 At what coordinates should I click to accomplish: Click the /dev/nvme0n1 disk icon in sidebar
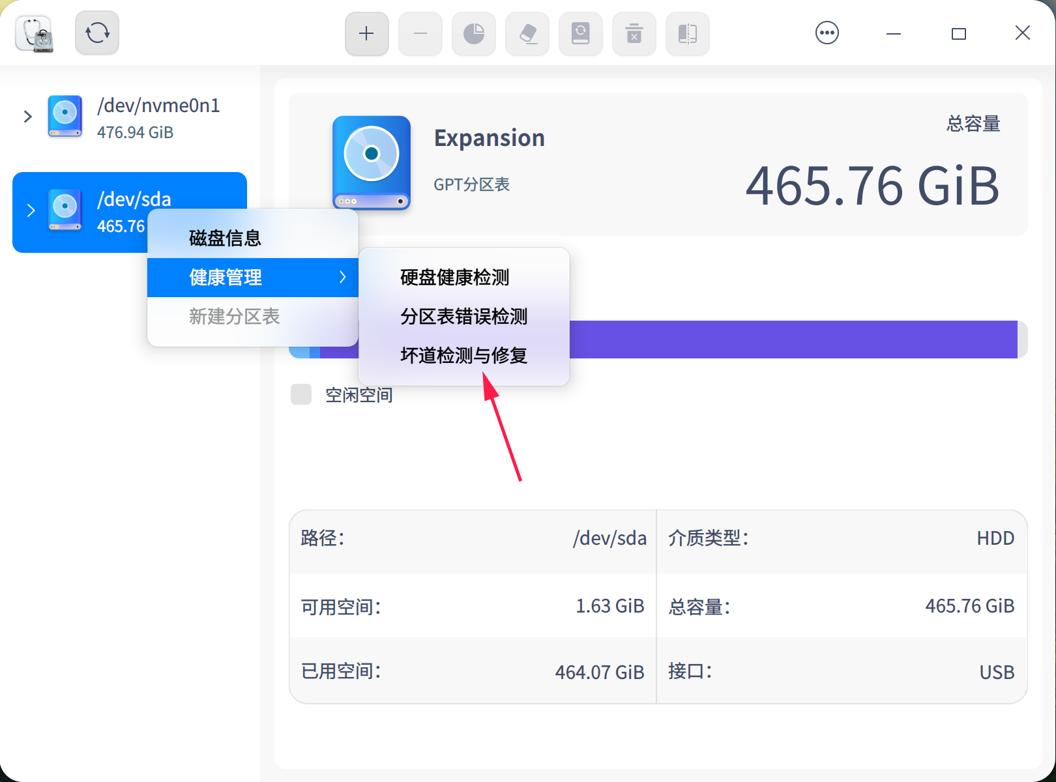pos(65,116)
